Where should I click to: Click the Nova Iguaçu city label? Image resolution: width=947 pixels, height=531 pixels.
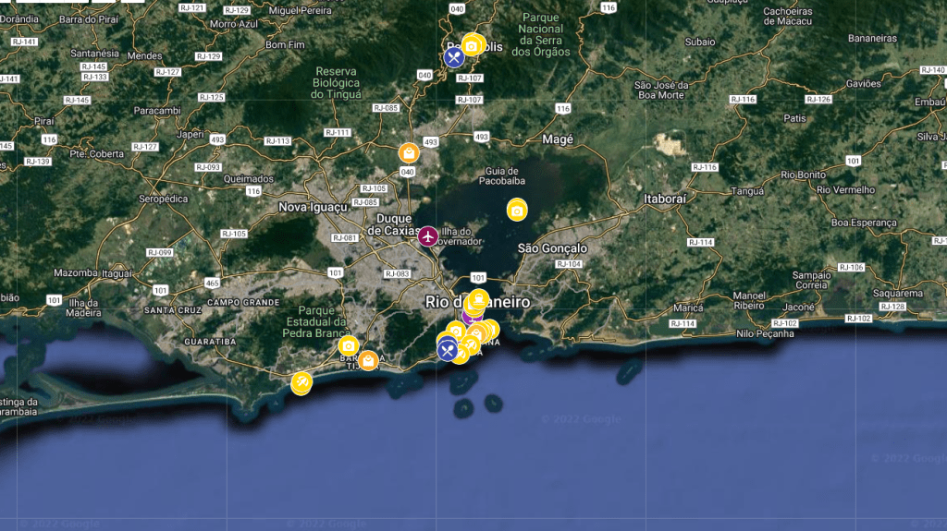(x=313, y=208)
